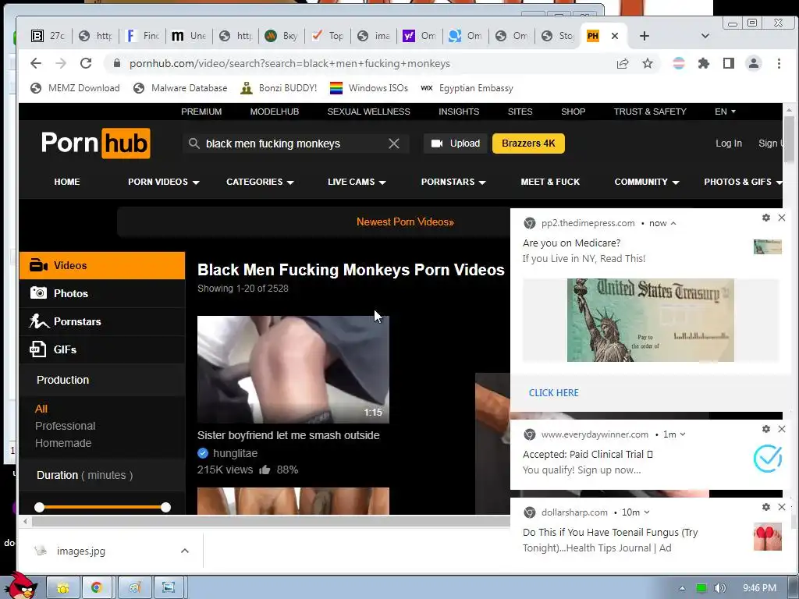Image resolution: width=799 pixels, height=599 pixels.
Task: Click the Brazzers 4K button
Action: click(x=528, y=144)
